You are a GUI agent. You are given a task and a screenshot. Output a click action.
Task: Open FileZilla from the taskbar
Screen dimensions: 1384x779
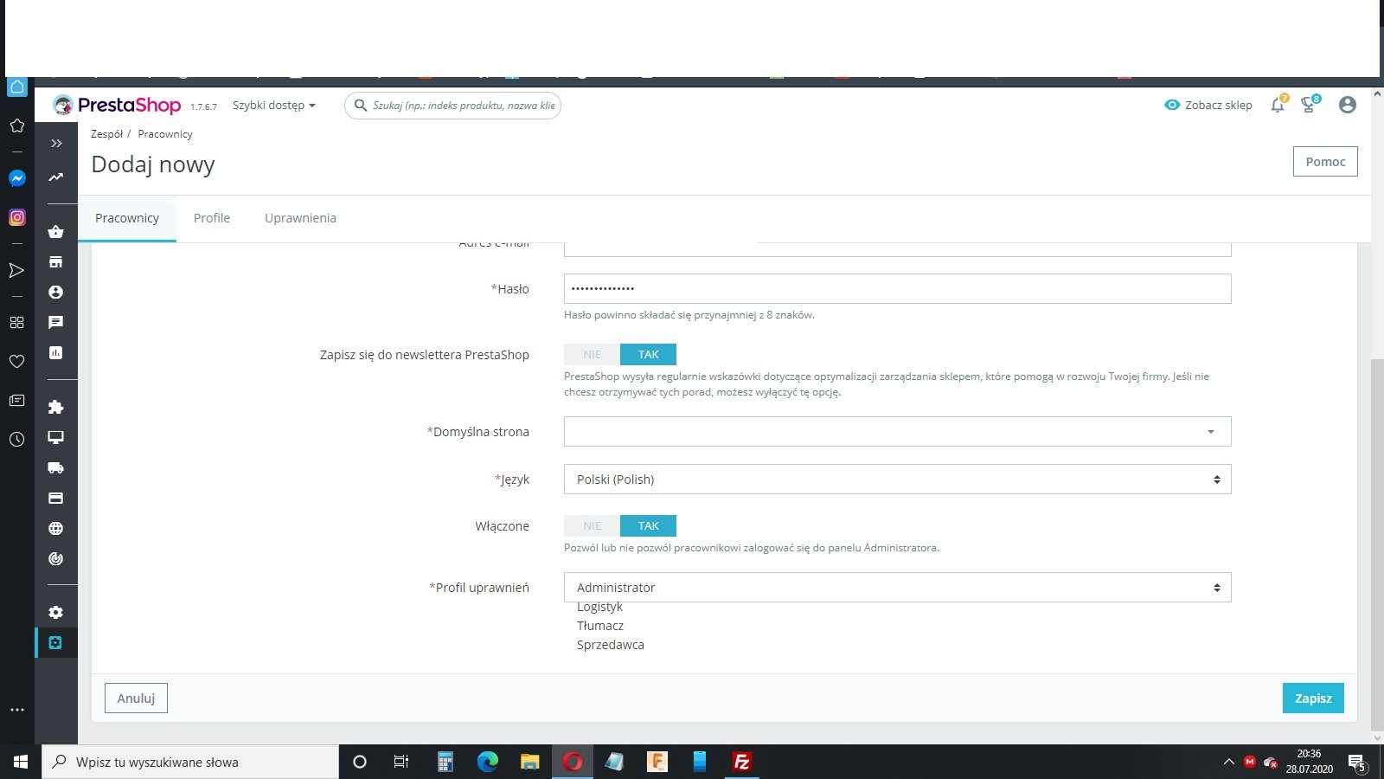pos(741,762)
